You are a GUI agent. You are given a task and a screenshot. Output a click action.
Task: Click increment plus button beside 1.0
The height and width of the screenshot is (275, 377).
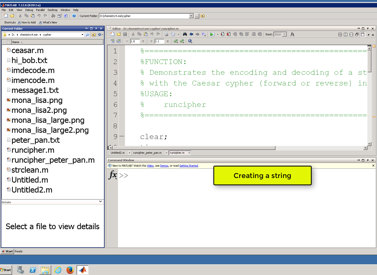143,41
